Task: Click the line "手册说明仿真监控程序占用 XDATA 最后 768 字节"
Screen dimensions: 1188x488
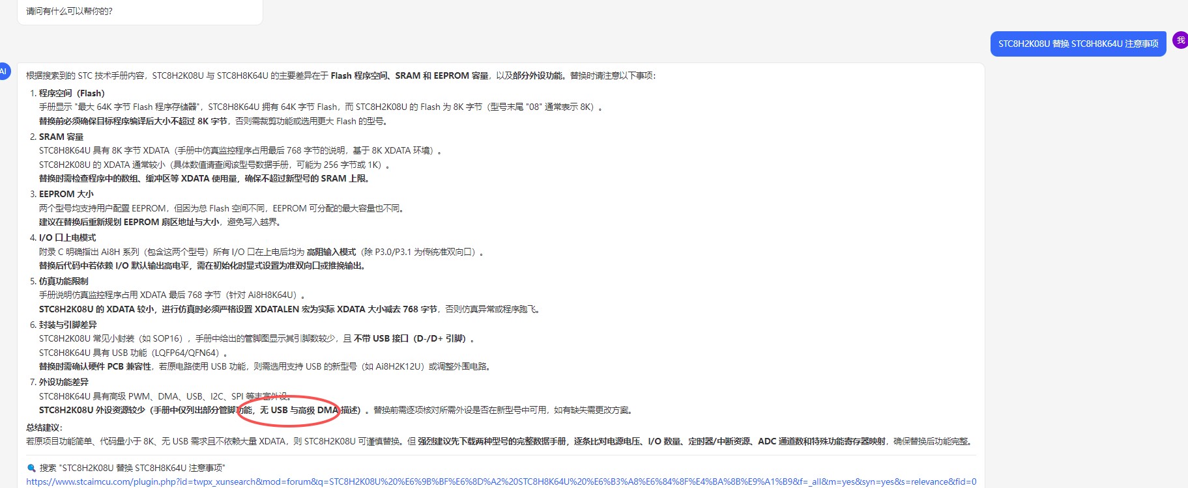Action: tap(173, 295)
